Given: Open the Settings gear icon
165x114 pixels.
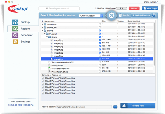Looking at the screenshot, I should (x=15, y=42).
